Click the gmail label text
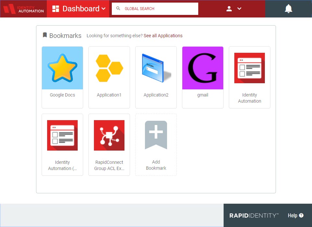This screenshot has width=312, height=227. 203,95
